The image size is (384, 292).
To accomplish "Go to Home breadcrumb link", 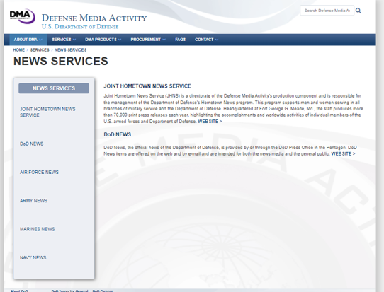I will tap(19, 50).
